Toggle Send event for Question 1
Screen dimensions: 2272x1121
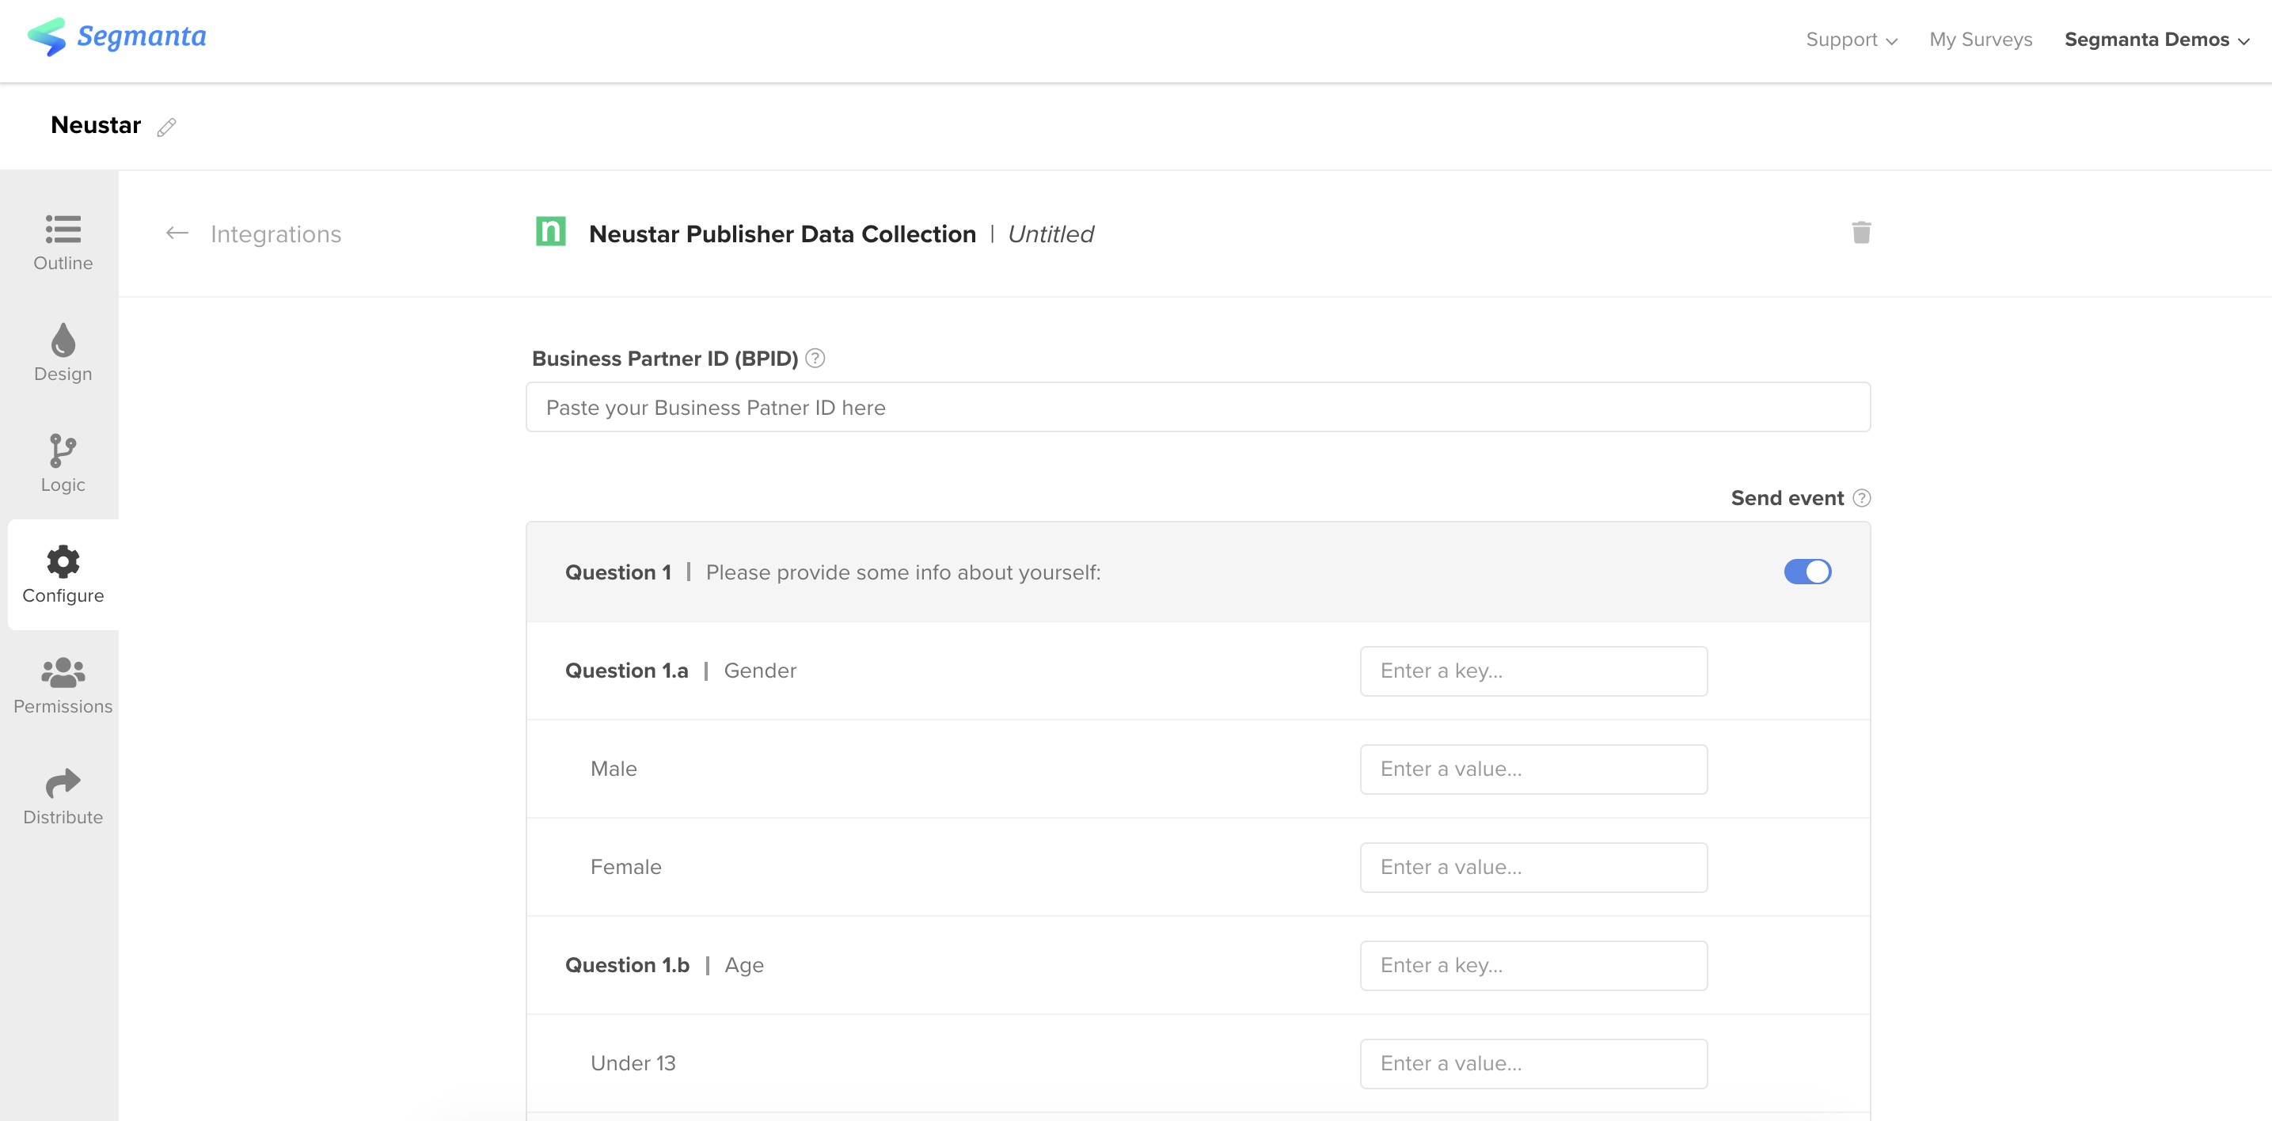(x=1807, y=572)
